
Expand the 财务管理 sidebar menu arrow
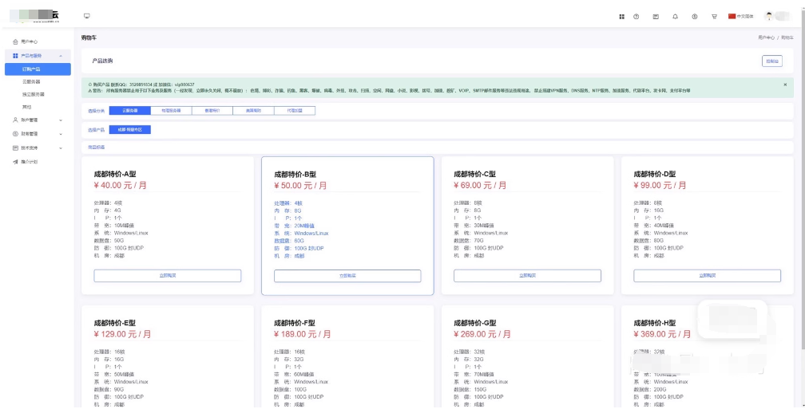(x=61, y=134)
